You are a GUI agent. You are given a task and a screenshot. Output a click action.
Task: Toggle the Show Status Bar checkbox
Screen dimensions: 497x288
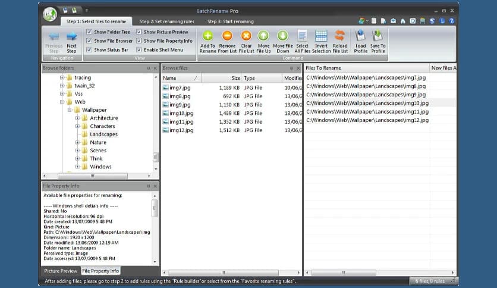[x=89, y=49]
